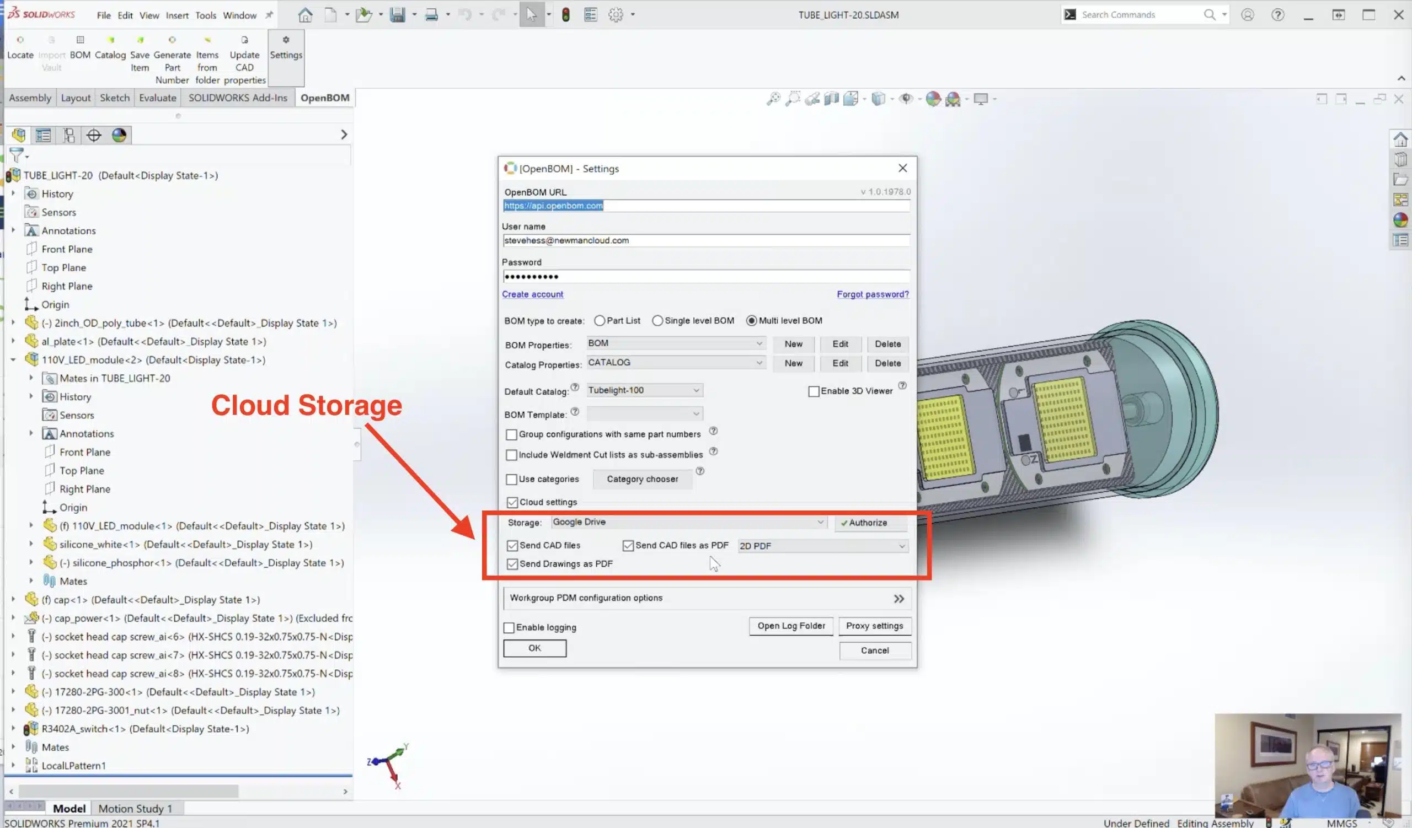Click the Forgot password link
Image resolution: width=1412 pixels, height=828 pixels.
873,294
